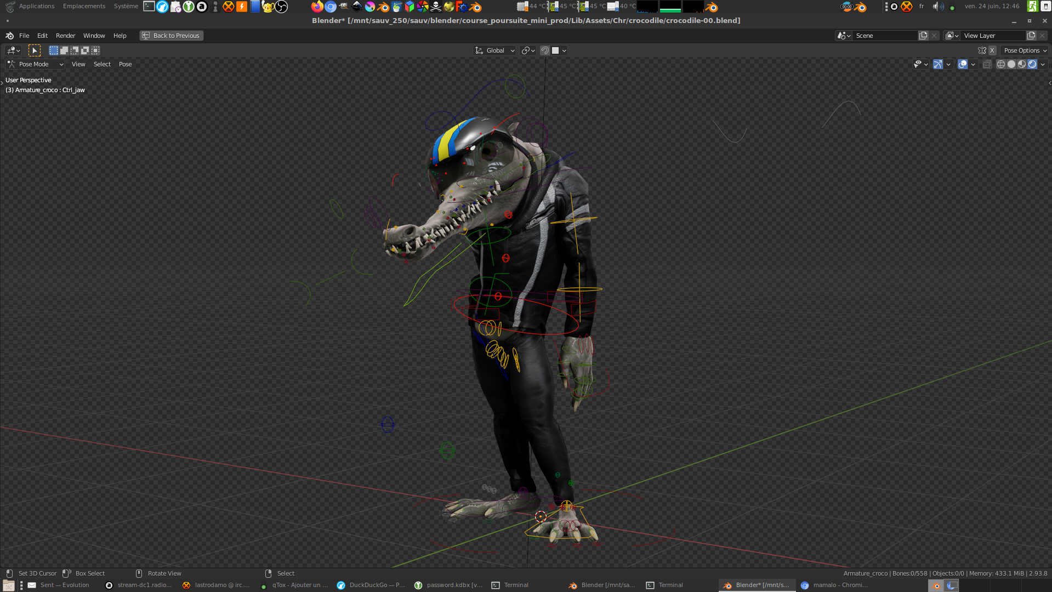Open the Emplacements system menu
The image size is (1052, 592).
84,6
